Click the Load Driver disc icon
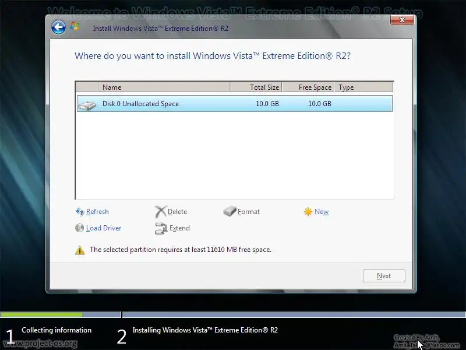 [79, 228]
